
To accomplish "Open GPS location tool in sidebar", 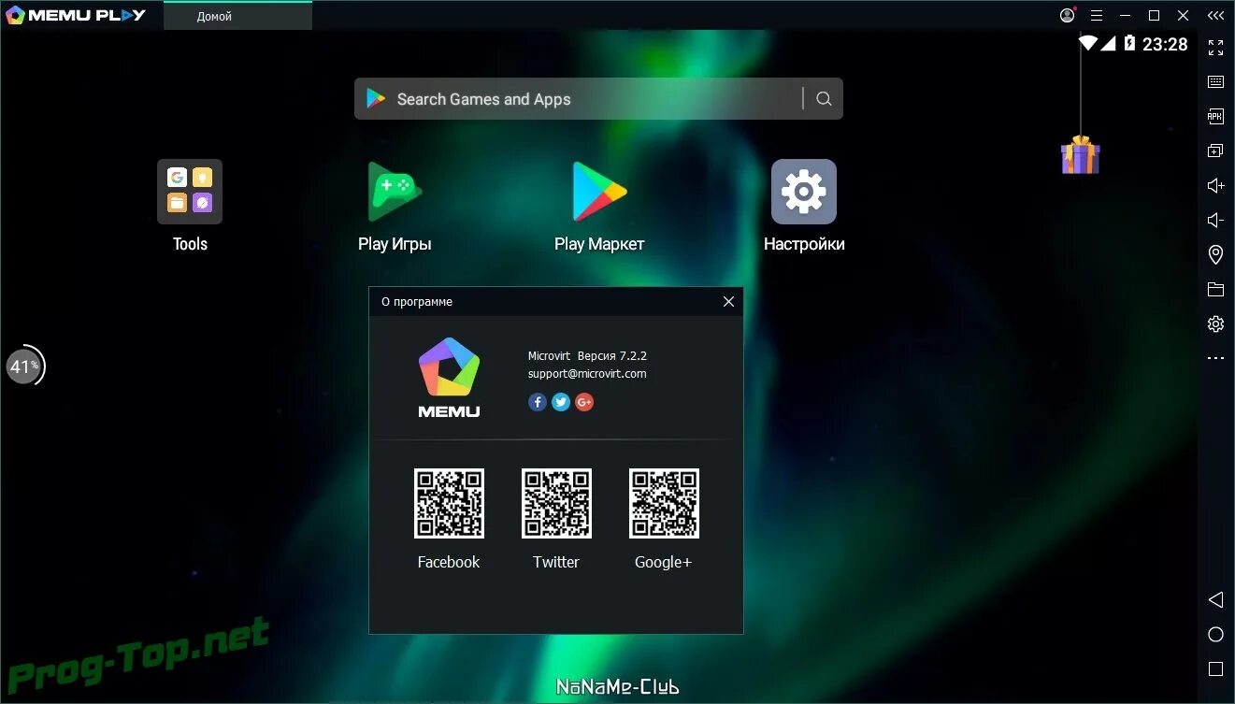I will pos(1215,254).
